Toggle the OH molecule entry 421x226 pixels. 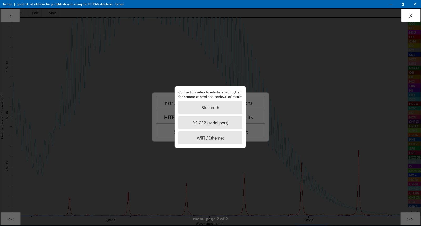tap(414, 73)
